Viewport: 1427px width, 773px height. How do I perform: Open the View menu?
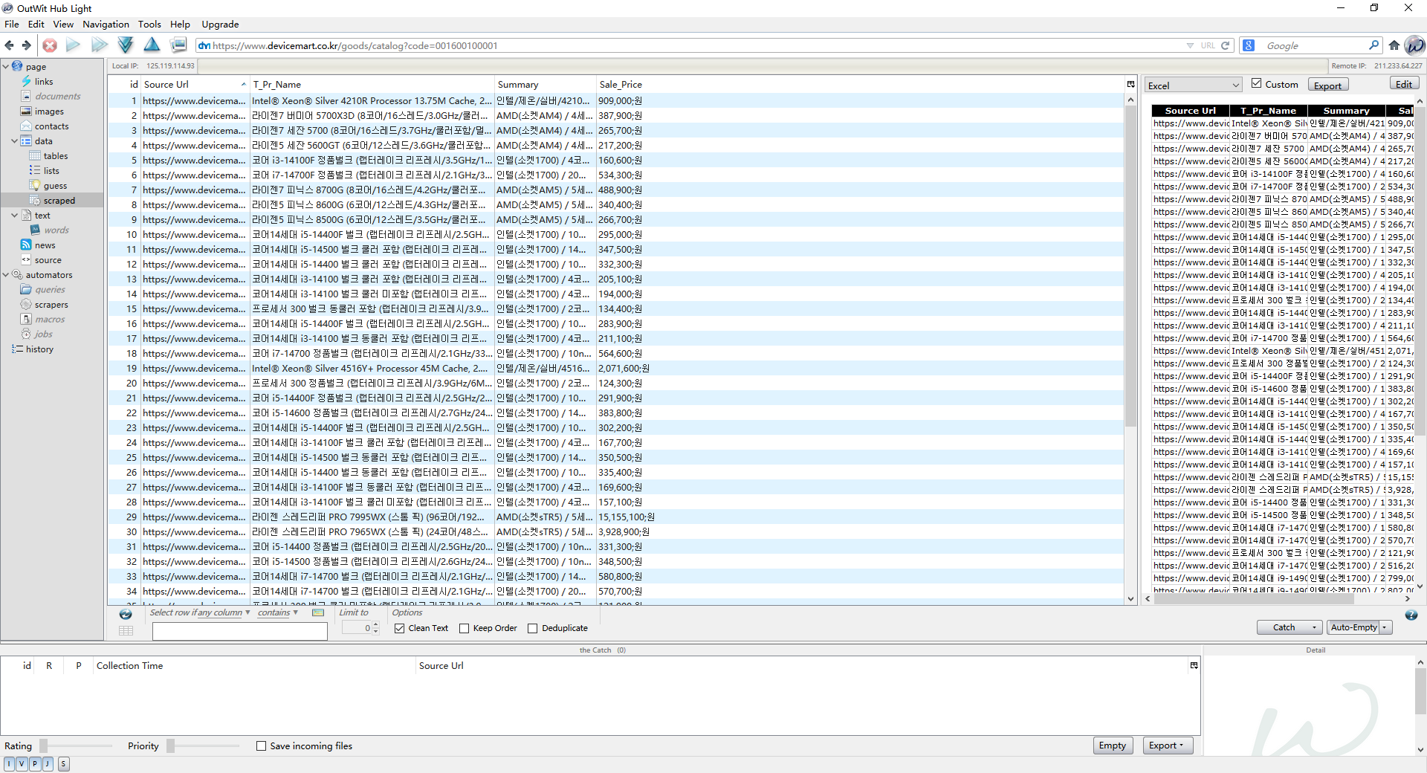point(63,24)
